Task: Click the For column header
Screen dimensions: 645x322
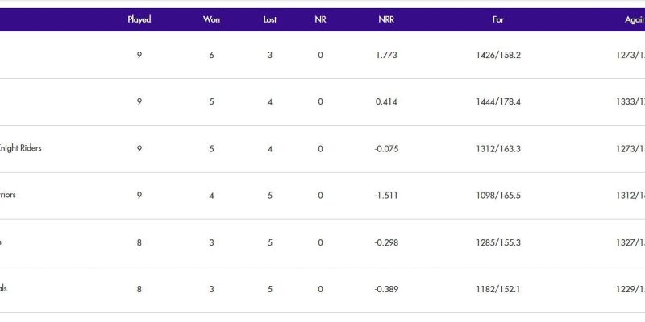Action: (x=498, y=19)
